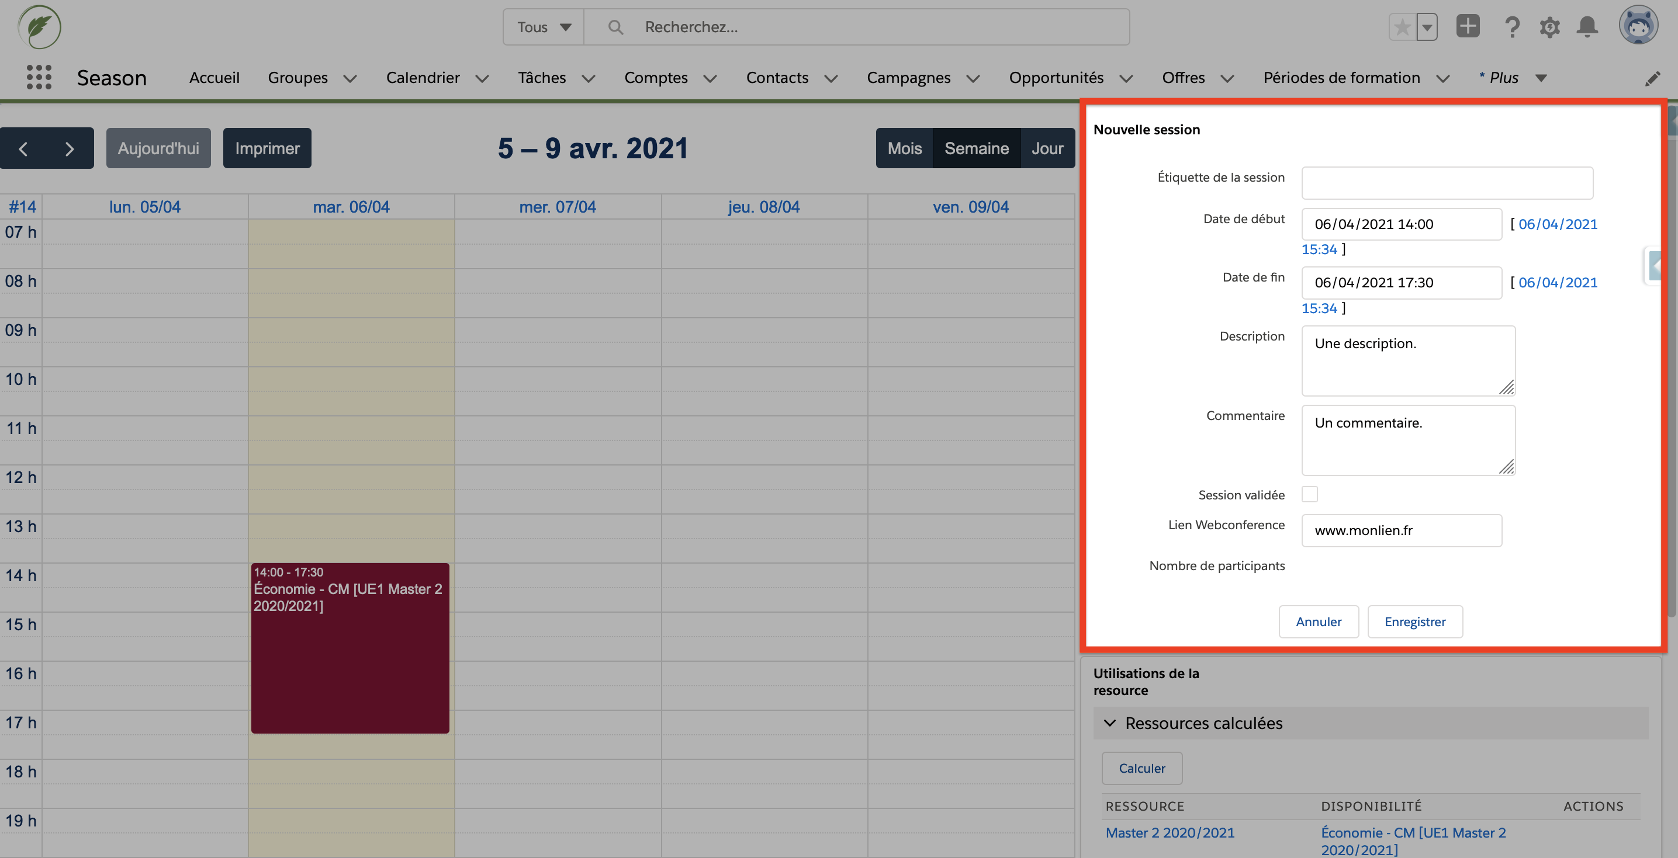
Task: View notifications via the bell icon
Action: pos(1587,27)
